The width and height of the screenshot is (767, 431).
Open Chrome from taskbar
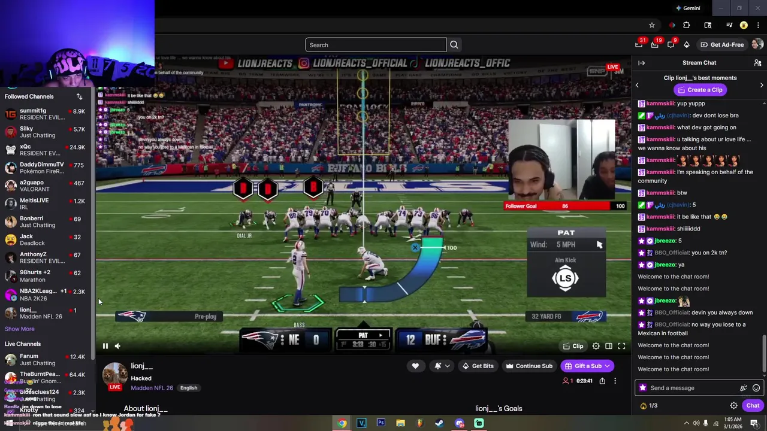342,423
